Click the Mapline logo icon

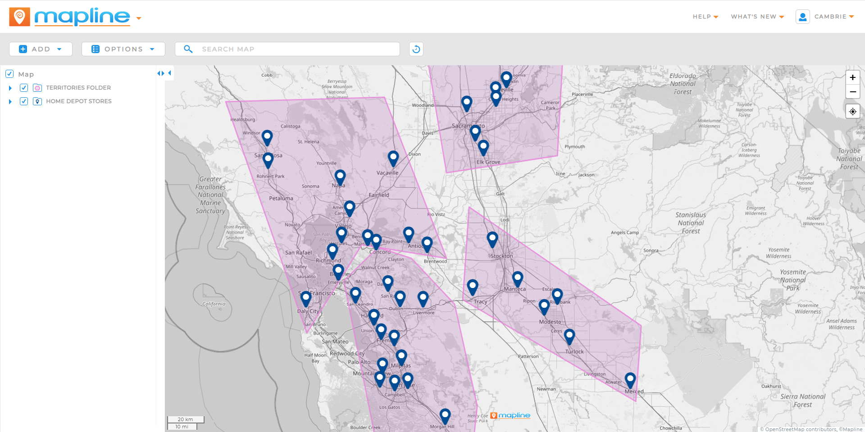click(19, 17)
